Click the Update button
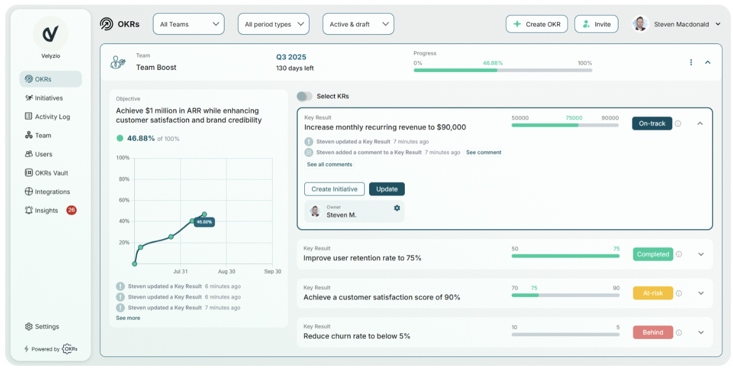This screenshot has width=733, height=371. tap(387, 189)
